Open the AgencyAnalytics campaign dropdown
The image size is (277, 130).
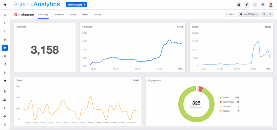(76, 5)
